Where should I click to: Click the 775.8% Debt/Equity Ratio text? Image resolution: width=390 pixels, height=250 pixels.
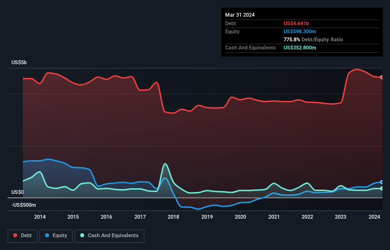tap(313, 39)
